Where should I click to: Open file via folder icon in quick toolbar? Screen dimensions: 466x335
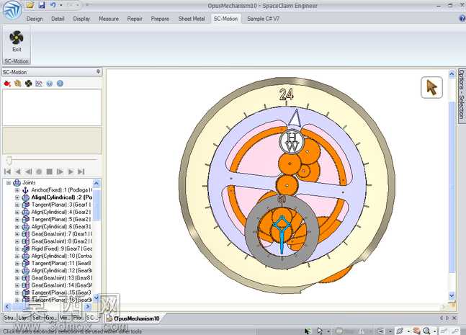click(x=30, y=5)
